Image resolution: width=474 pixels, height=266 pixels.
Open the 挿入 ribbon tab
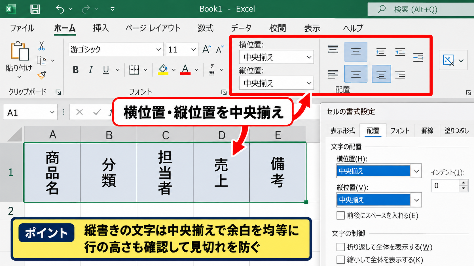coord(101,28)
